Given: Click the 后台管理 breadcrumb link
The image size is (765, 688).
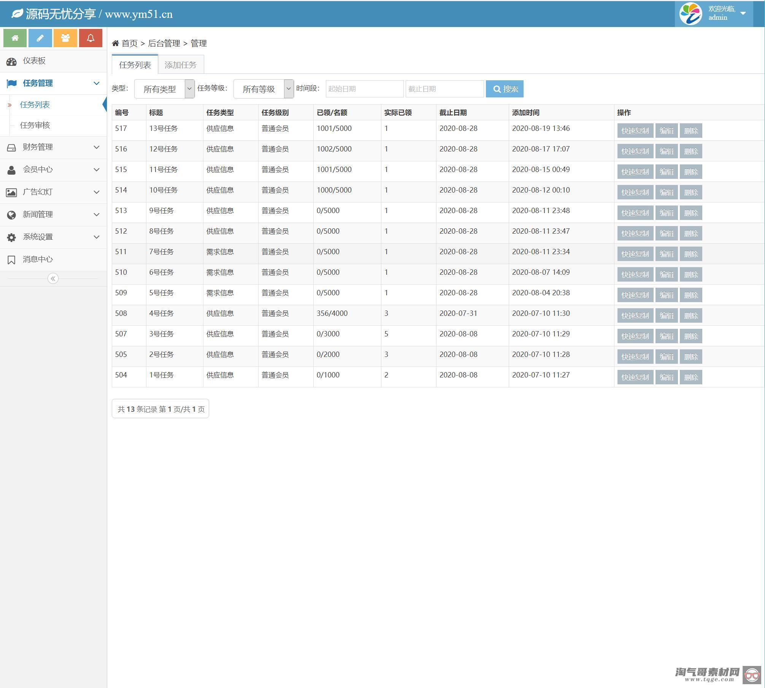Looking at the screenshot, I should coord(164,43).
